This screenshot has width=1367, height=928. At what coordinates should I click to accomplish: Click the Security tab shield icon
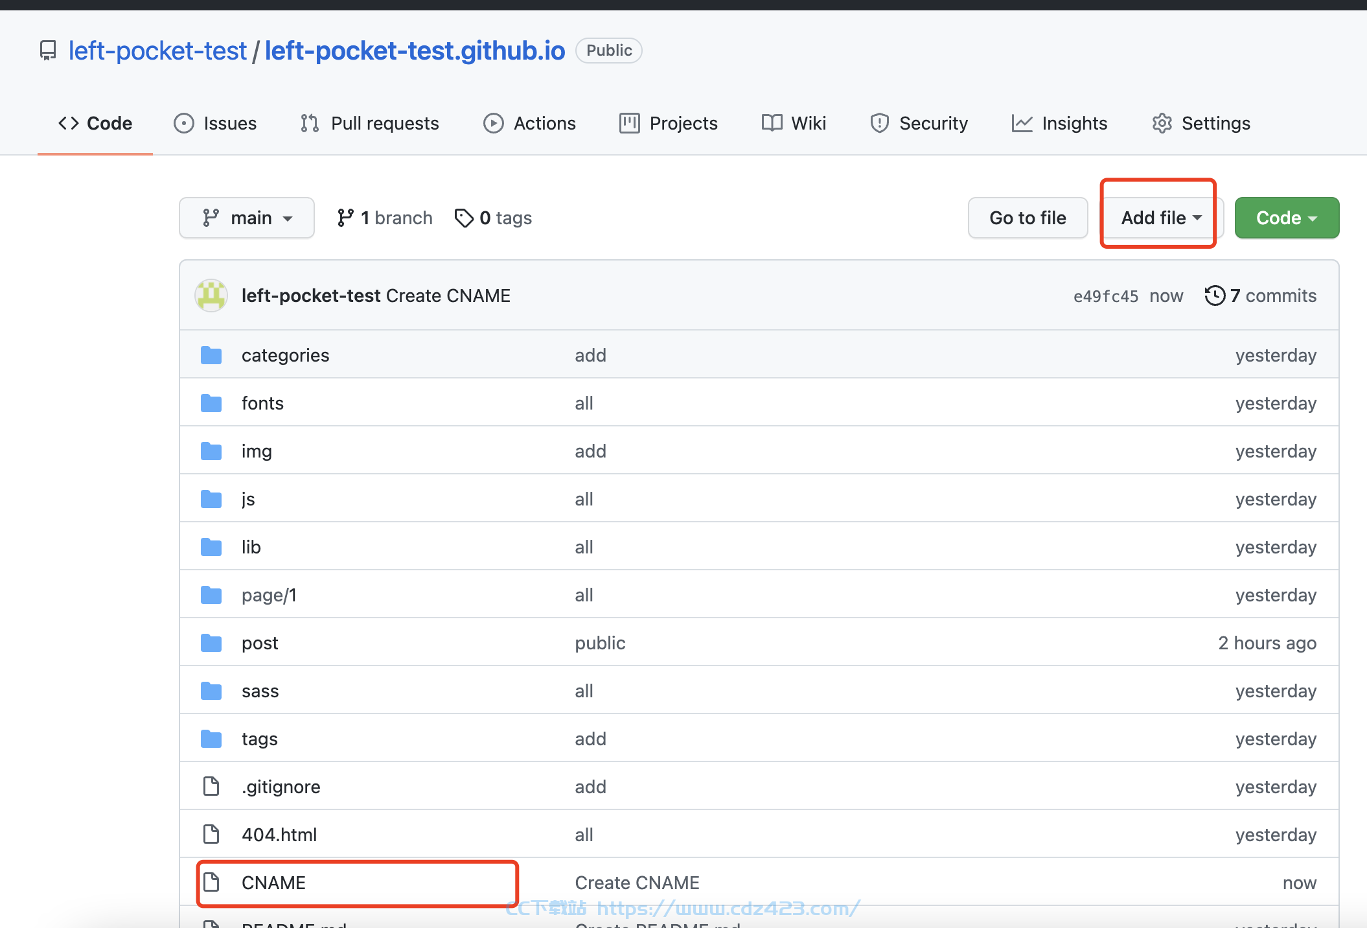pyautogui.click(x=879, y=123)
